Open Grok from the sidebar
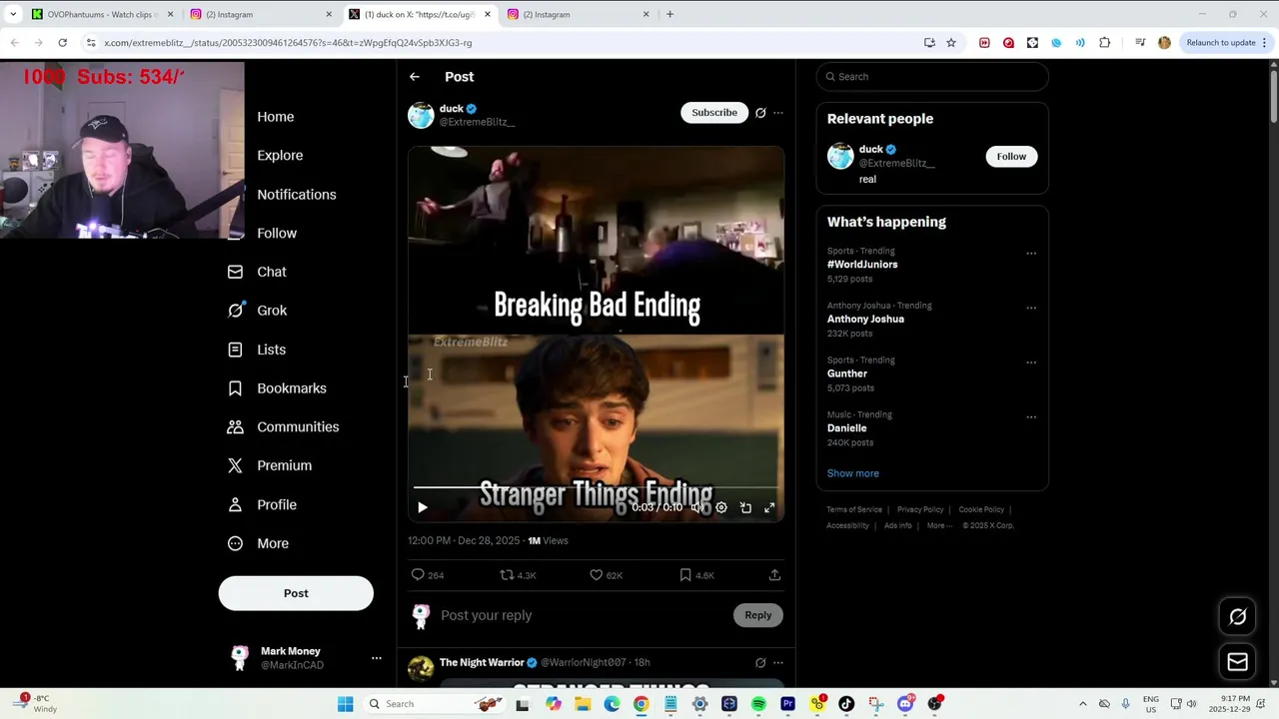 pyautogui.click(x=258, y=311)
